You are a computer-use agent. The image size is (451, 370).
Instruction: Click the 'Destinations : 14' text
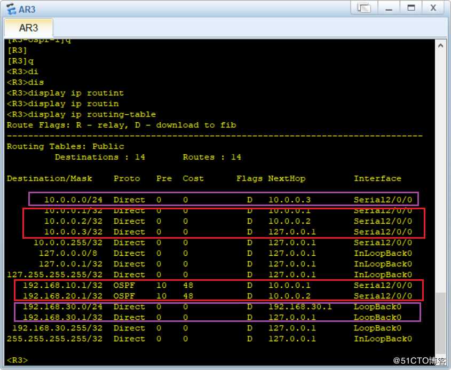click(x=100, y=157)
